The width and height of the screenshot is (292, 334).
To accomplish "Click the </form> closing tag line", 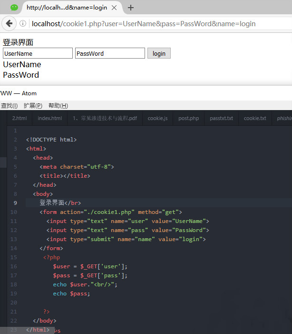I will coord(51,248).
